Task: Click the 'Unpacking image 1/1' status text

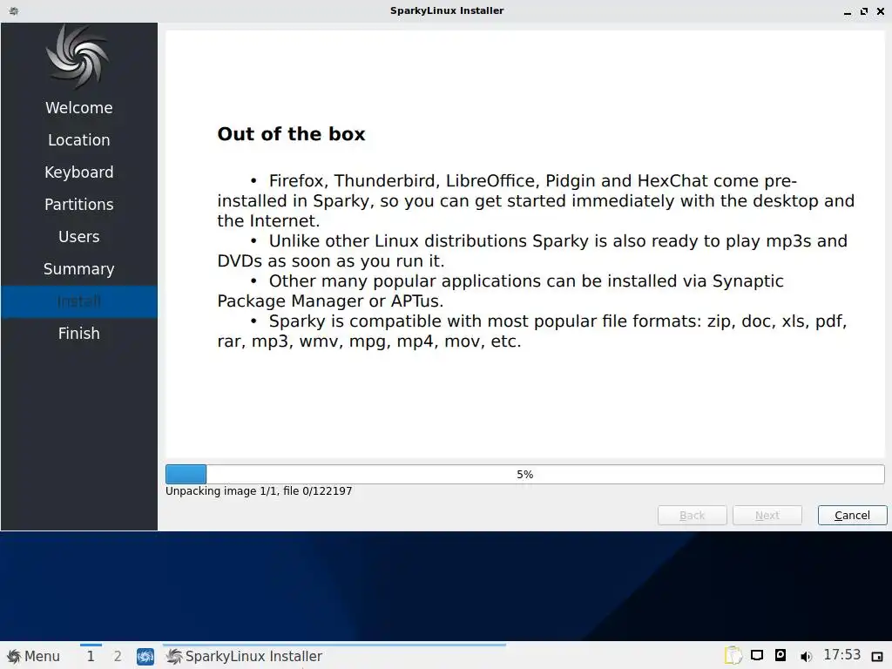Action: tap(259, 491)
